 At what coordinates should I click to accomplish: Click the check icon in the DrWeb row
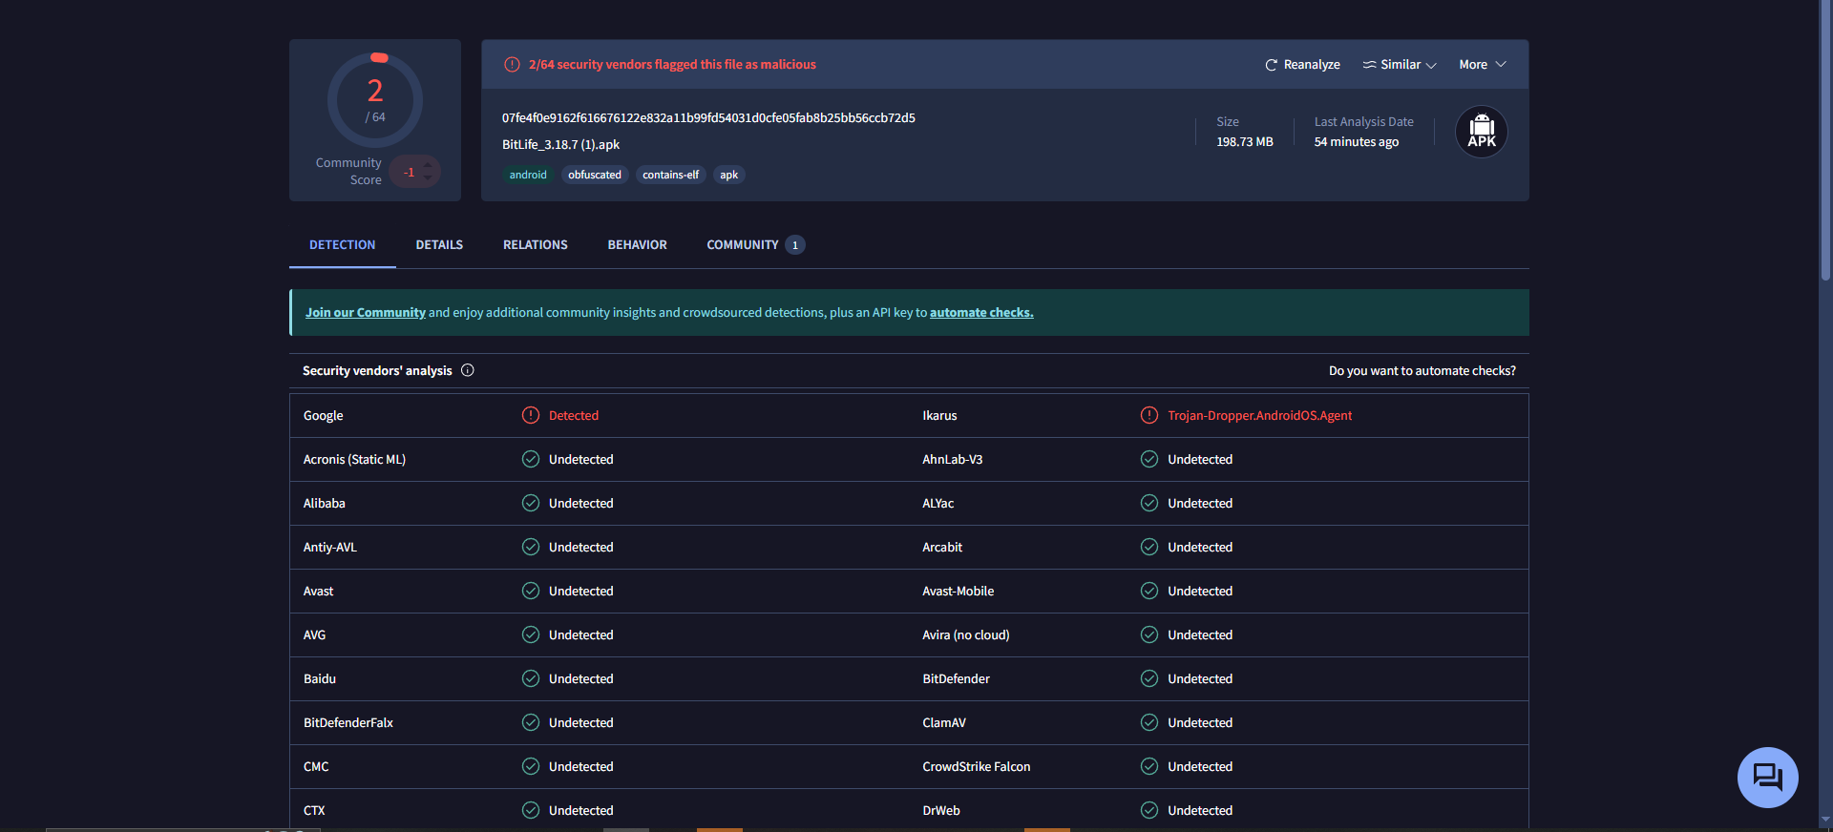(x=1149, y=810)
